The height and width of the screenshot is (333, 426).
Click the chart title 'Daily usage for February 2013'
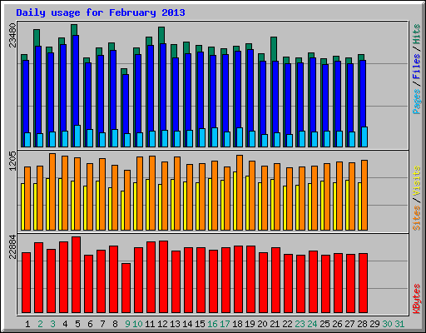tap(101, 12)
